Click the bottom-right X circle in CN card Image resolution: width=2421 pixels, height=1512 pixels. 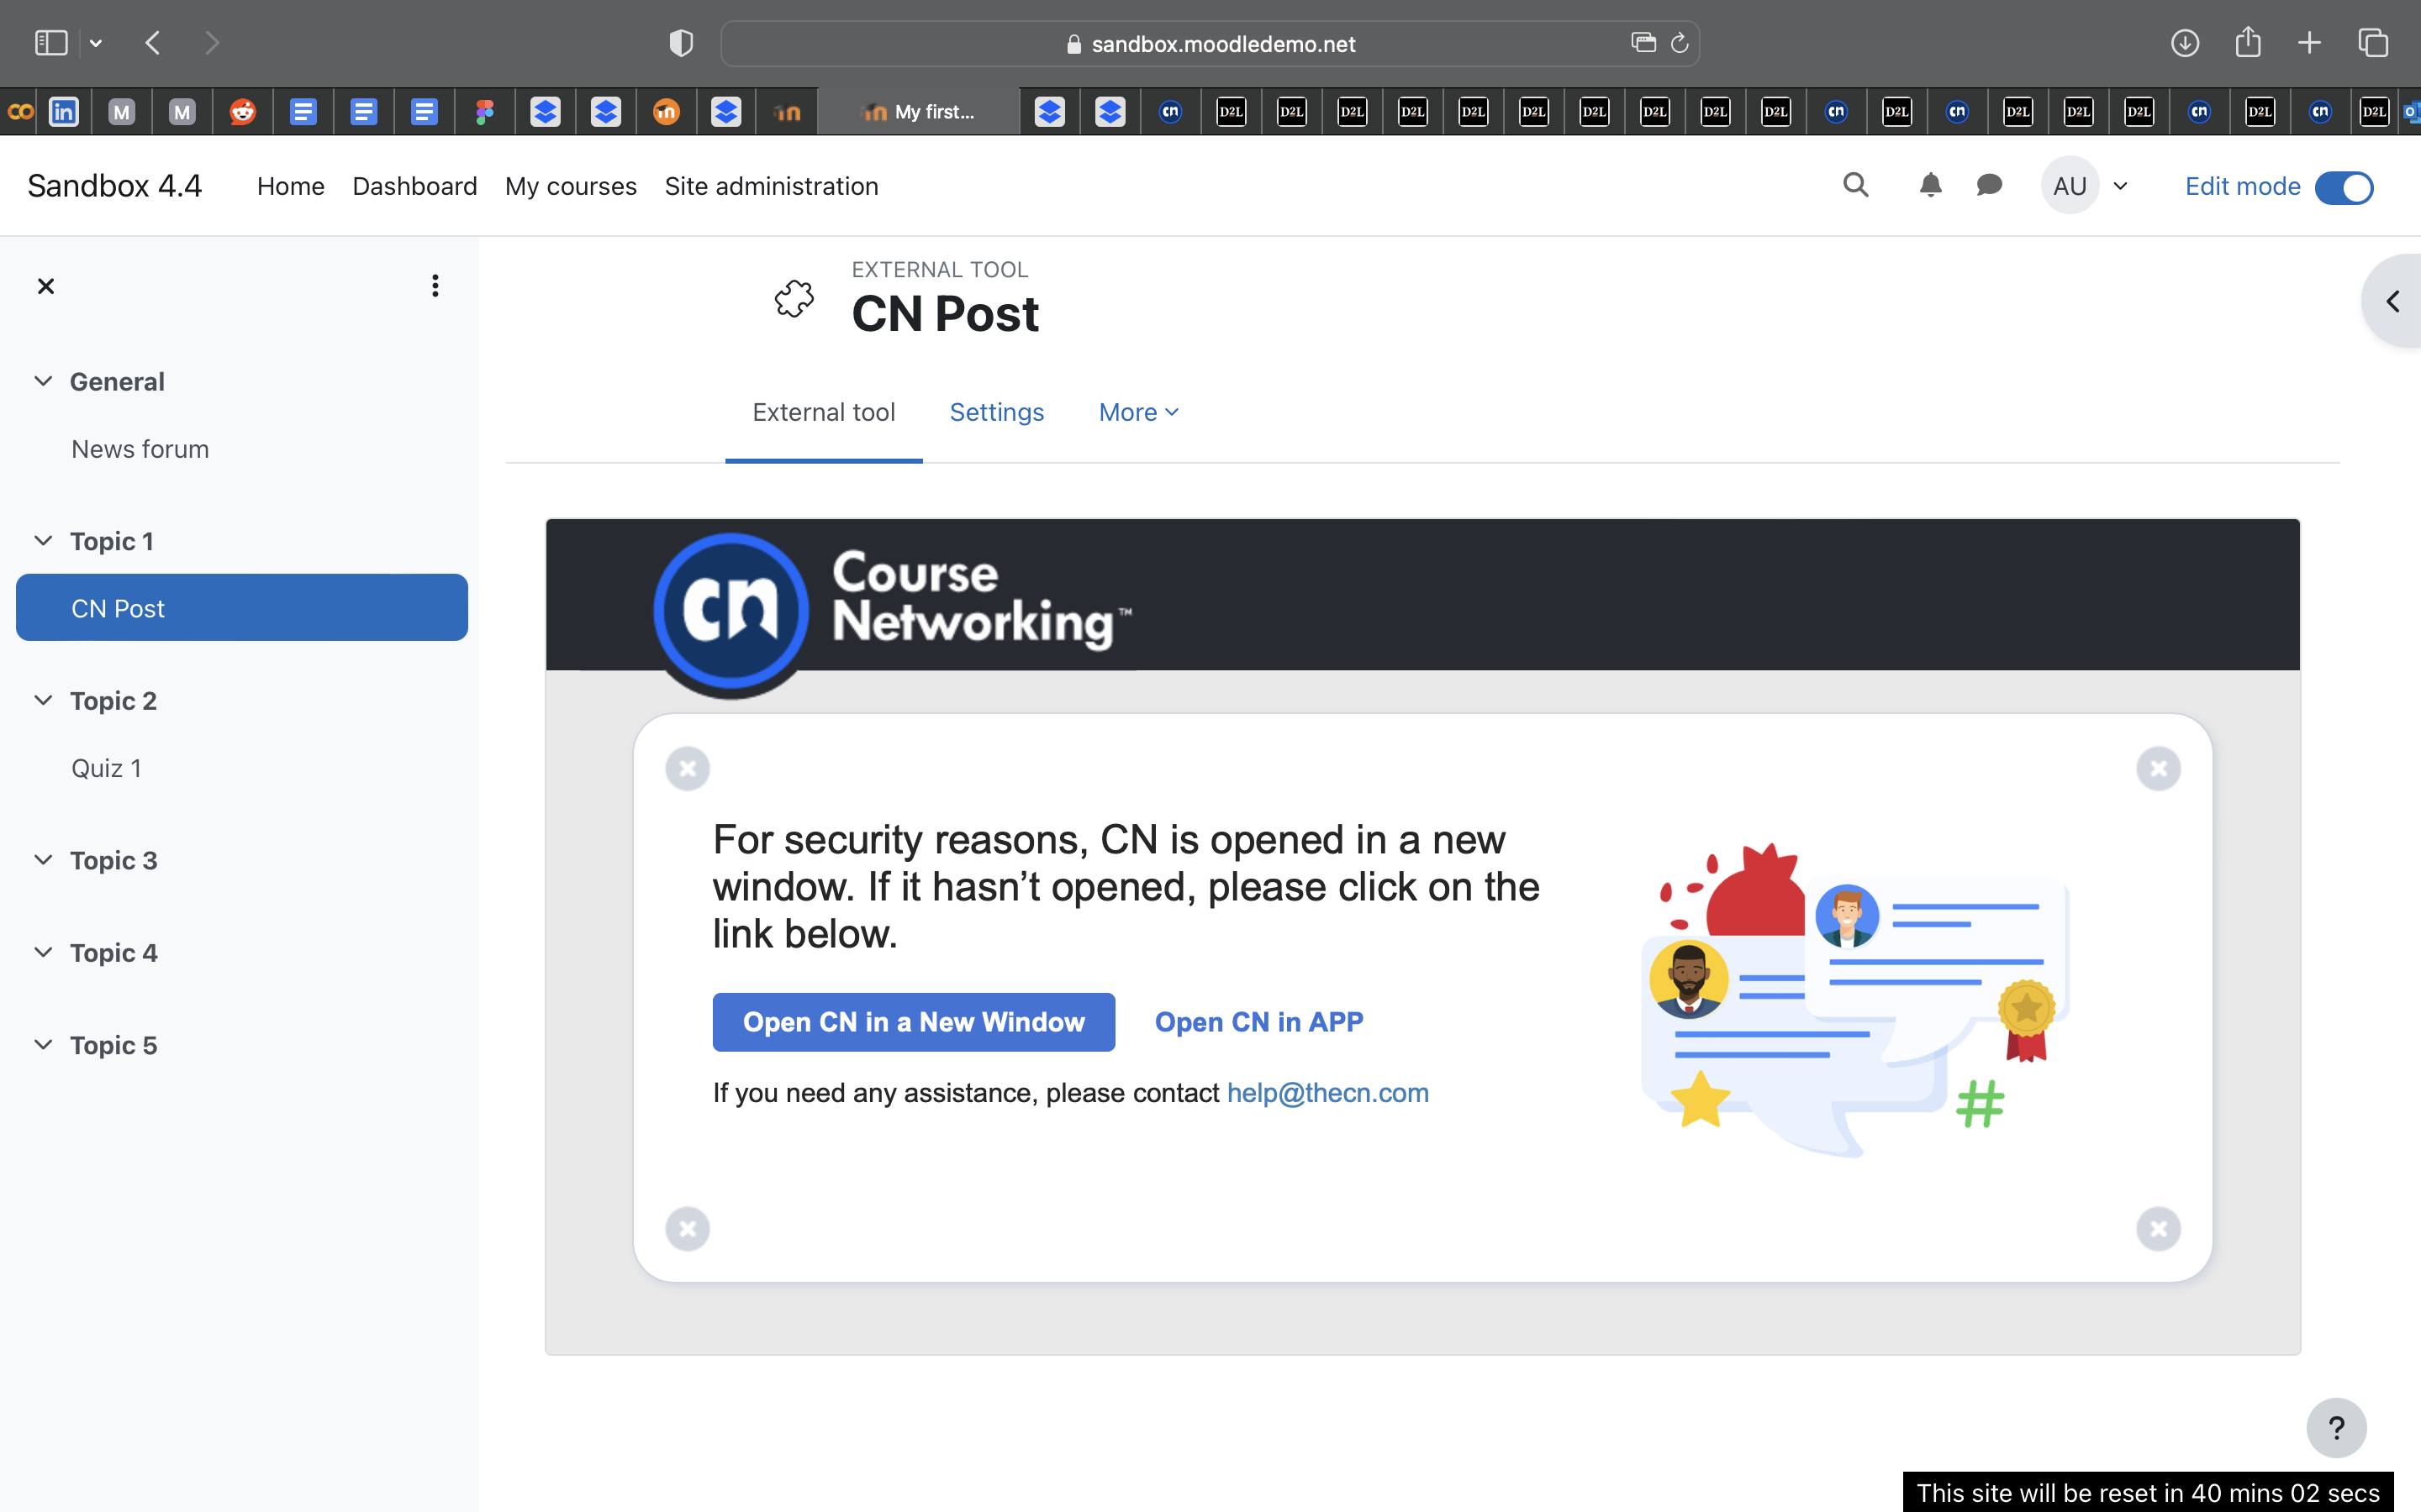pos(2159,1228)
